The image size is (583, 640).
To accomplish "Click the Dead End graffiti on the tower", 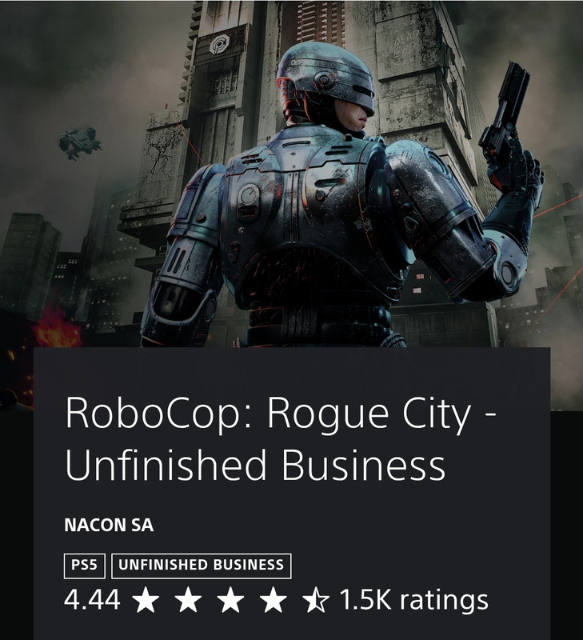I will click(x=405, y=48).
